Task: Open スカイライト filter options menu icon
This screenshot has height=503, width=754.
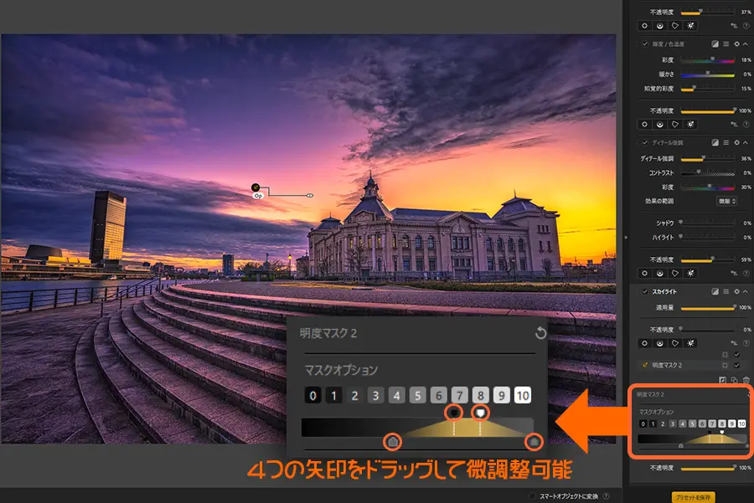Action: click(x=726, y=291)
